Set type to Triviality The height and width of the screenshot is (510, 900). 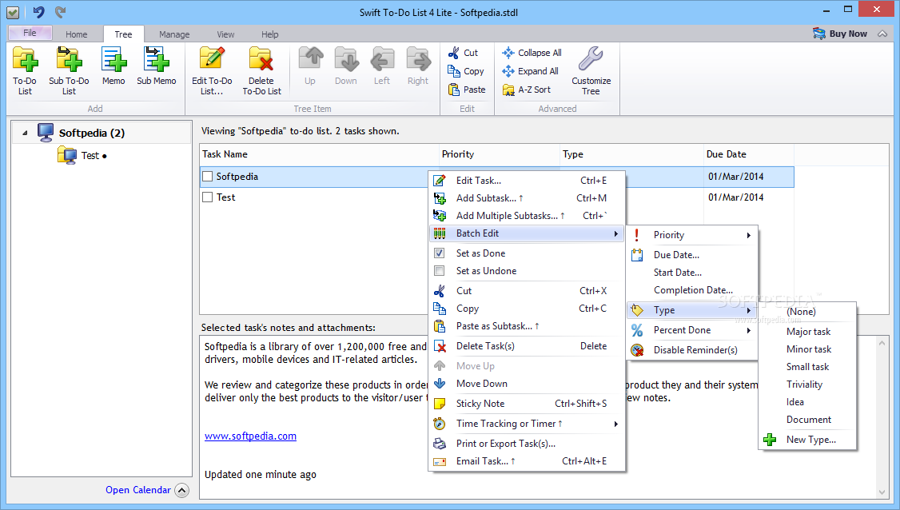(x=807, y=384)
